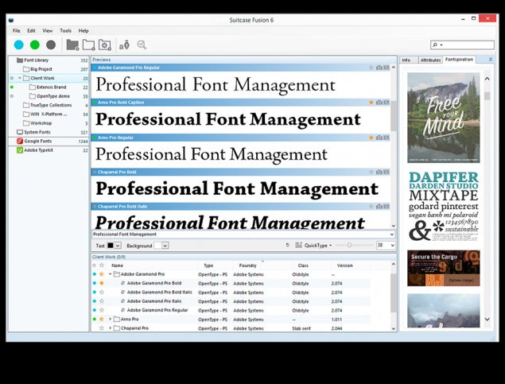Sort font list by Class column header

303,266
